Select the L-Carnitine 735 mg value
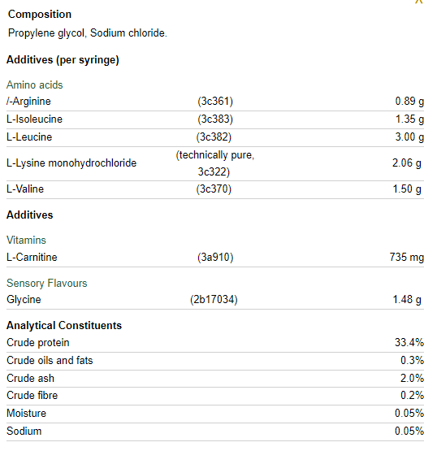Image resolution: width=437 pixels, height=451 pixels. coord(406,257)
